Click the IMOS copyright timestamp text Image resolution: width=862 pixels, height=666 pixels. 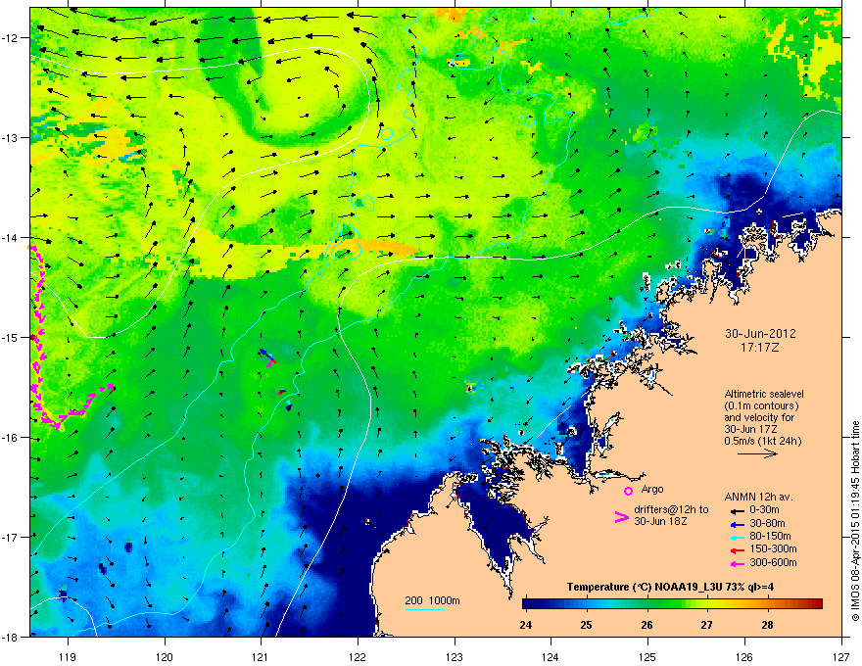click(x=855, y=521)
